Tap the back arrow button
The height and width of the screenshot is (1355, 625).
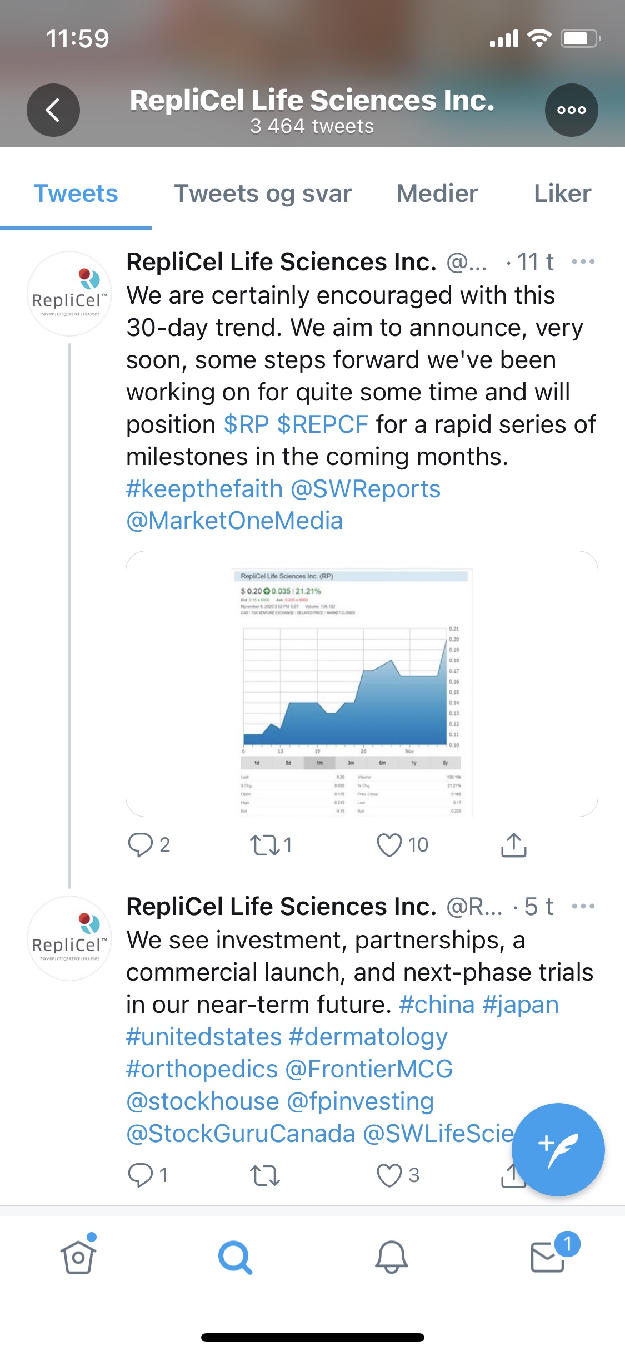click(53, 110)
